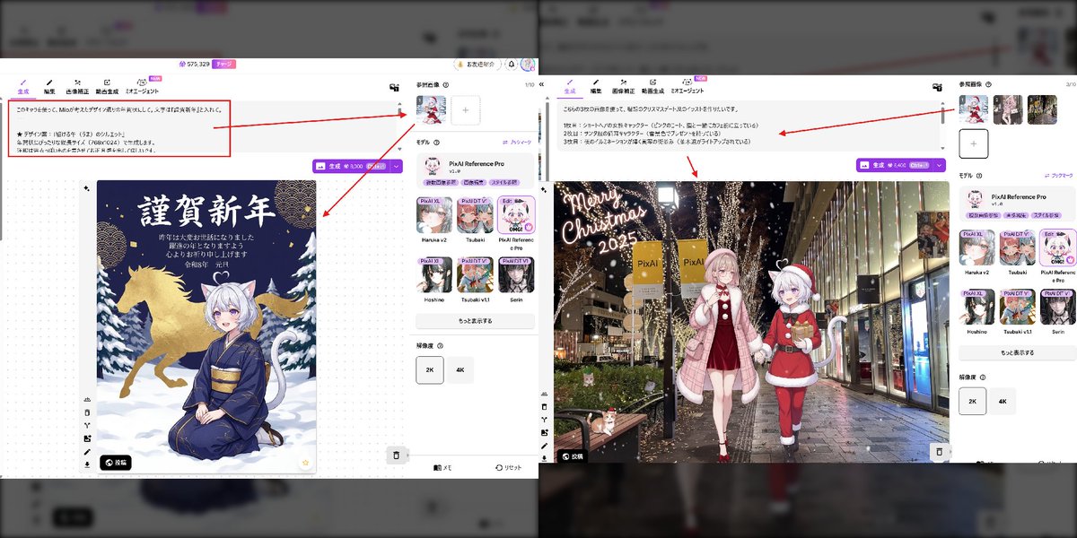Open the notification bell icon
This screenshot has width=1077, height=538.
511,64
